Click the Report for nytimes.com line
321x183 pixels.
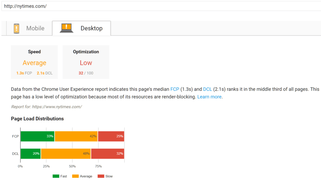[46, 107]
